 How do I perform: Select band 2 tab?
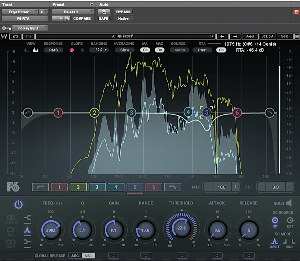(78, 187)
